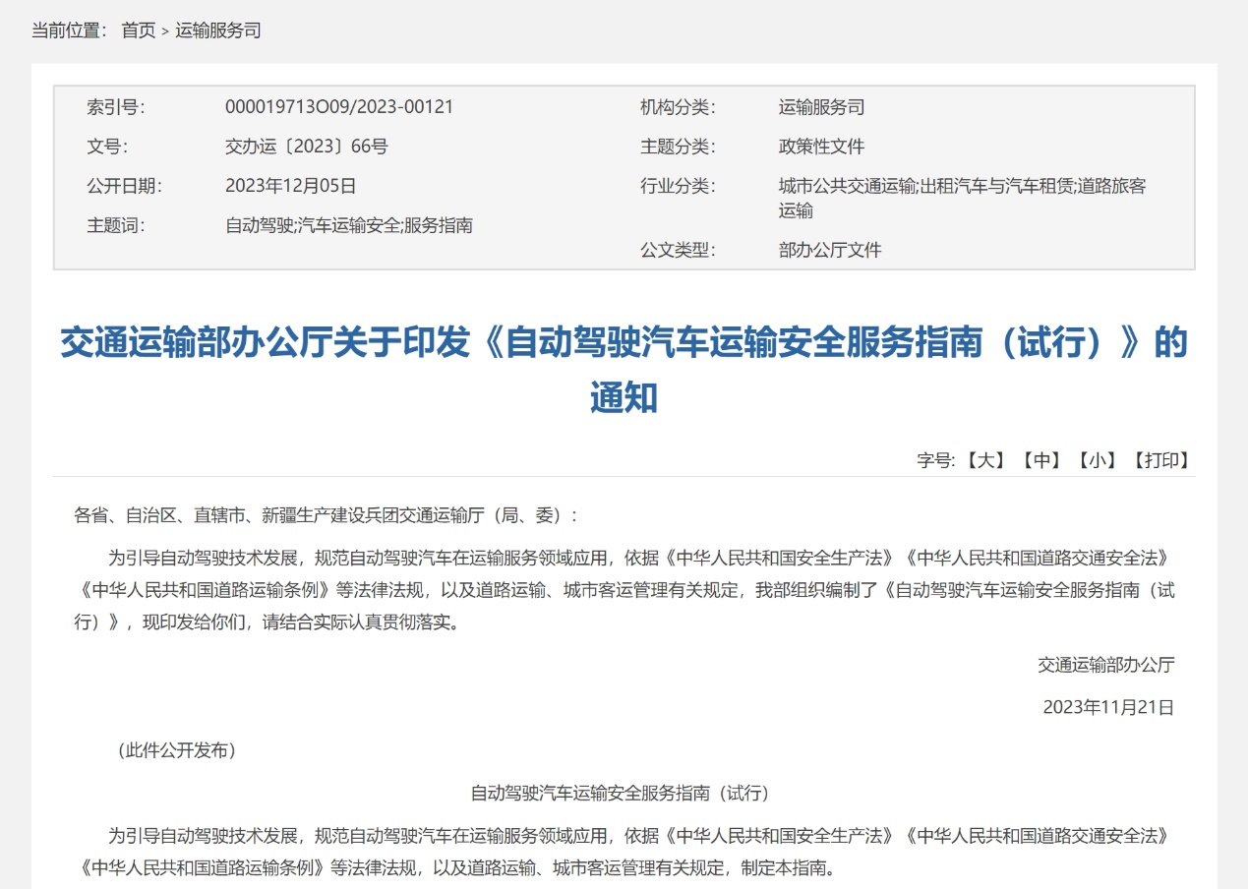Select keywords 自动驾驶;汽车运输安全;服务指南
Viewport: 1248px width, 889px height.
pos(349,225)
